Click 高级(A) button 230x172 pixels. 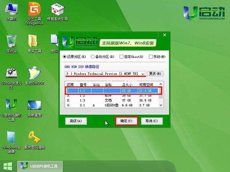[x=76, y=121]
